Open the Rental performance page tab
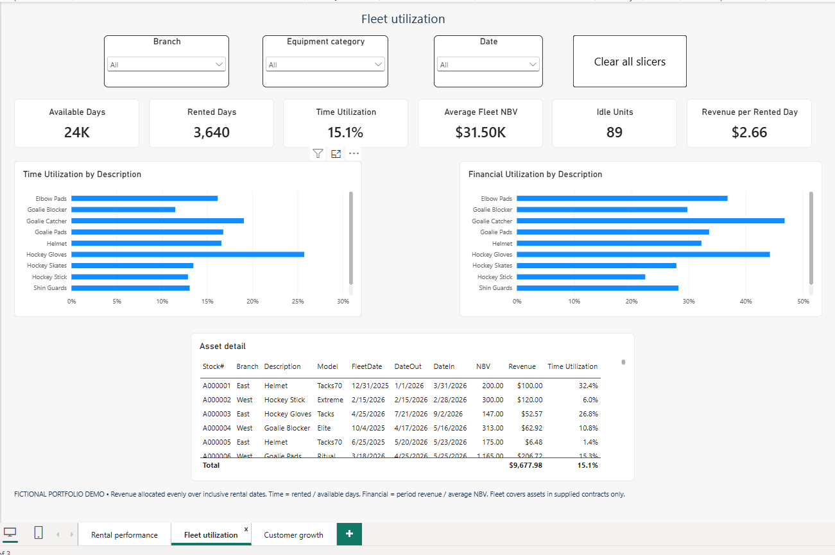 click(125, 534)
